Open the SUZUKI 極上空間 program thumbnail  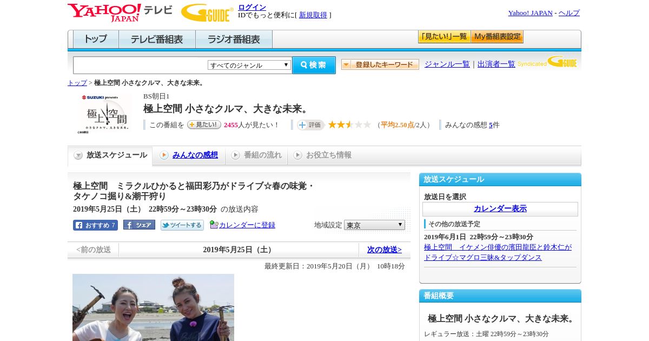coord(105,114)
